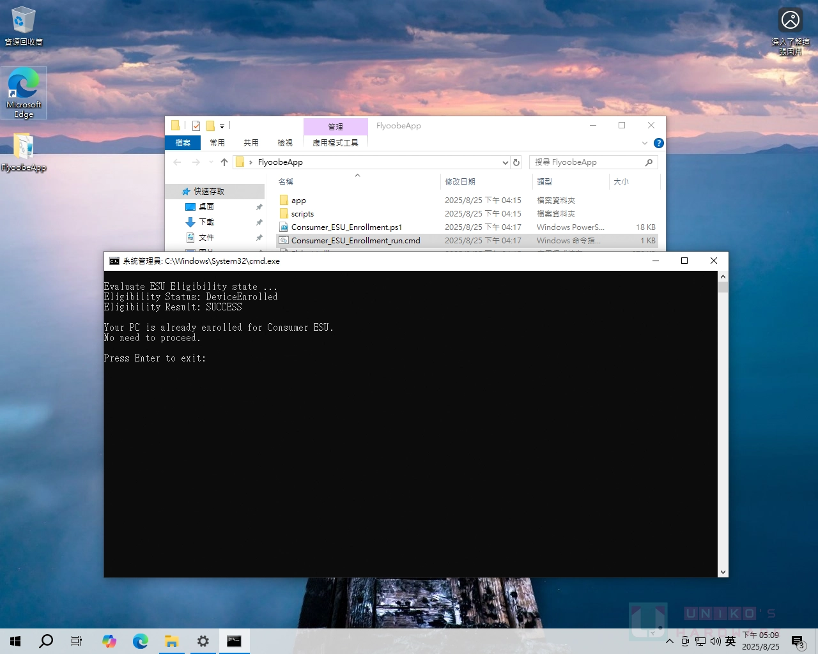Image resolution: width=818 pixels, height=654 pixels.
Task: Go back in Explorer navigation
Action: pos(177,162)
